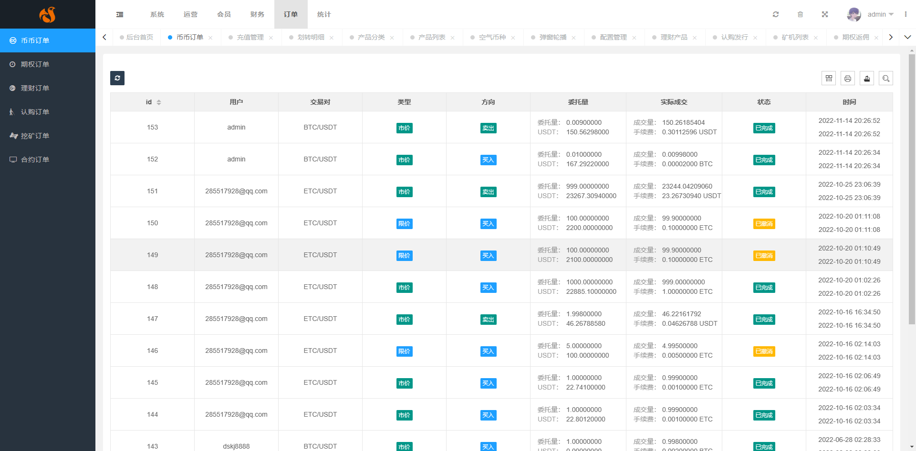Close the 弹窗轮播 tab
The height and width of the screenshot is (451, 916).
tap(574, 38)
